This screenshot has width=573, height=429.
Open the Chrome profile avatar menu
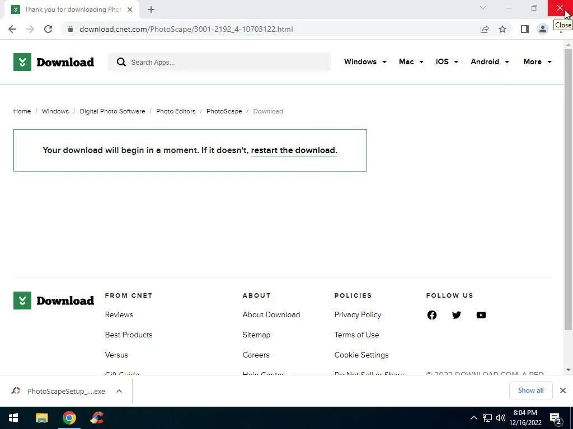pyautogui.click(x=543, y=29)
